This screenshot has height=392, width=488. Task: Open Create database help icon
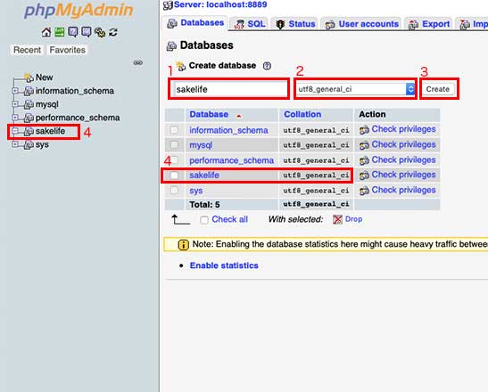pyautogui.click(x=267, y=66)
